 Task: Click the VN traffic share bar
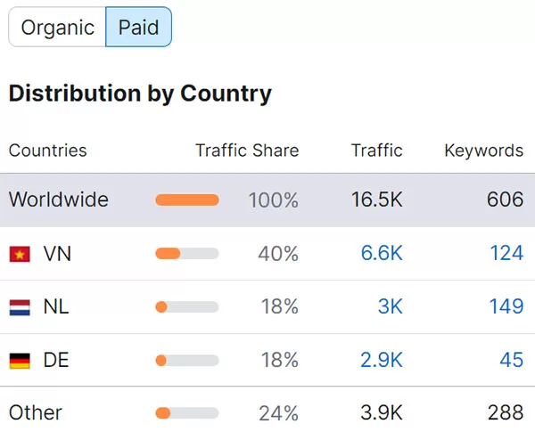tap(187, 253)
